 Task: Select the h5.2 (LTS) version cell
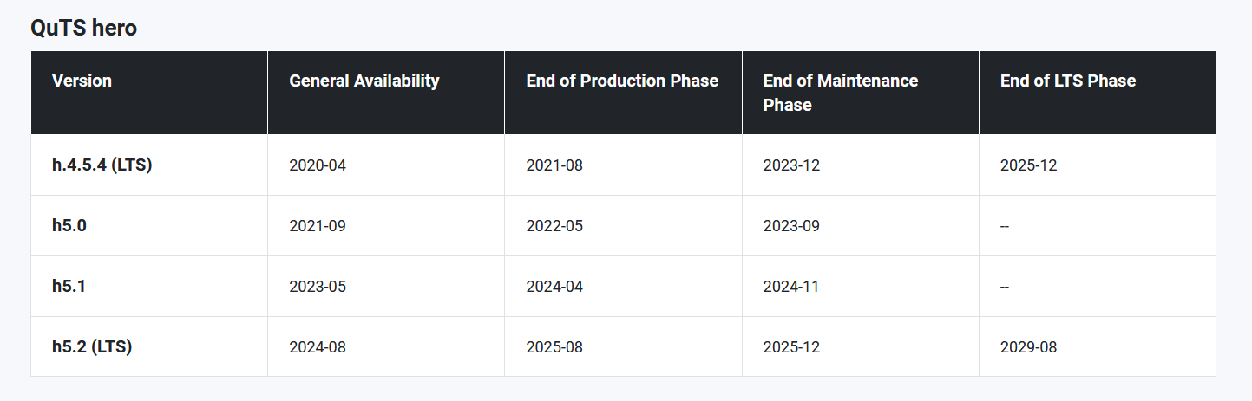point(92,346)
